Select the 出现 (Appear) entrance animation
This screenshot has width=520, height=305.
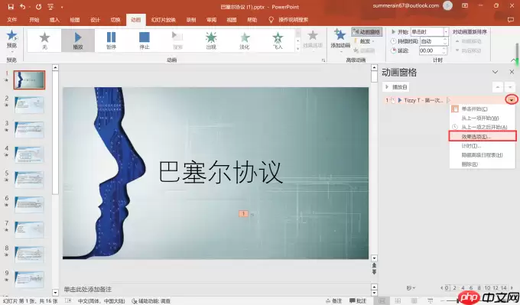pyautogui.click(x=211, y=40)
